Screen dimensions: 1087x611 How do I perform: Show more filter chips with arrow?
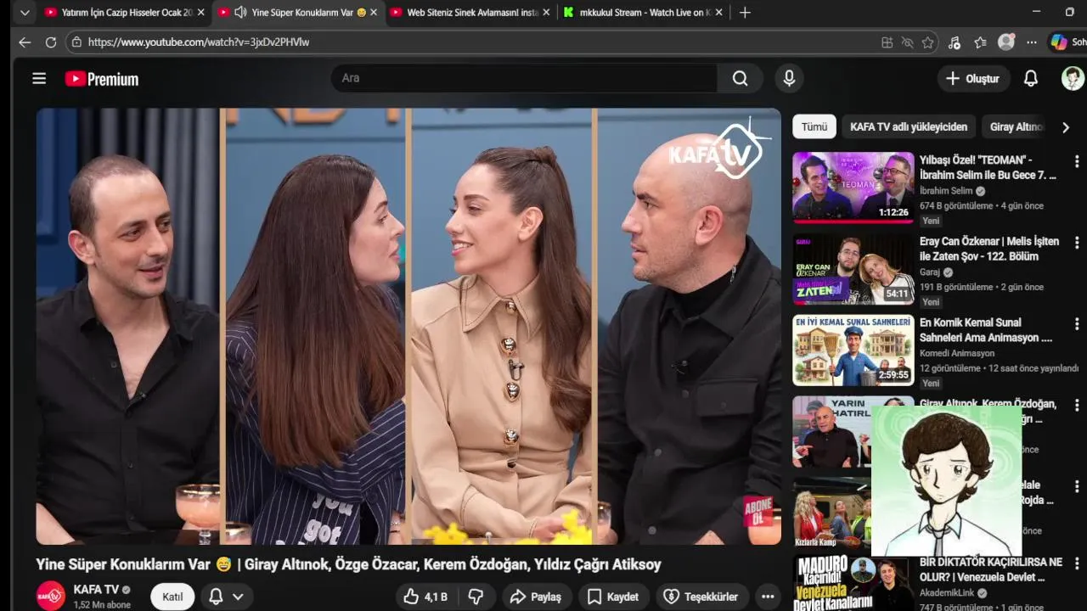point(1066,127)
